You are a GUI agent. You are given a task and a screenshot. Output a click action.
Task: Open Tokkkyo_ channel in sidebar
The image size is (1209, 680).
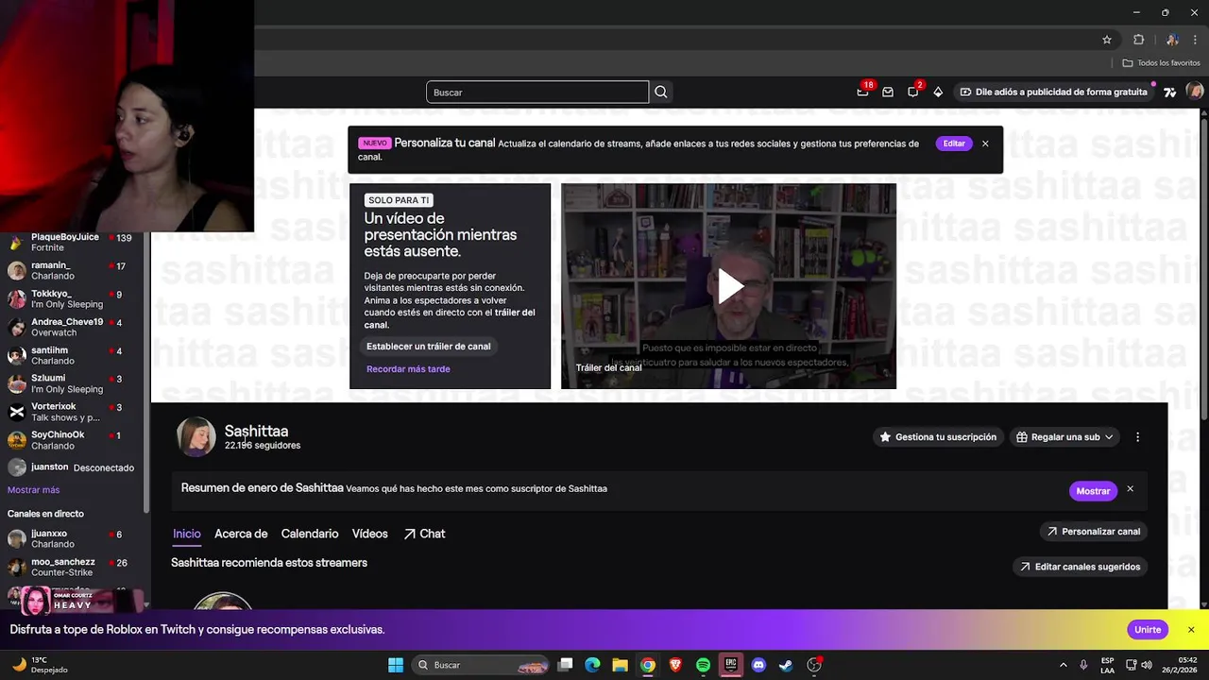(74, 299)
